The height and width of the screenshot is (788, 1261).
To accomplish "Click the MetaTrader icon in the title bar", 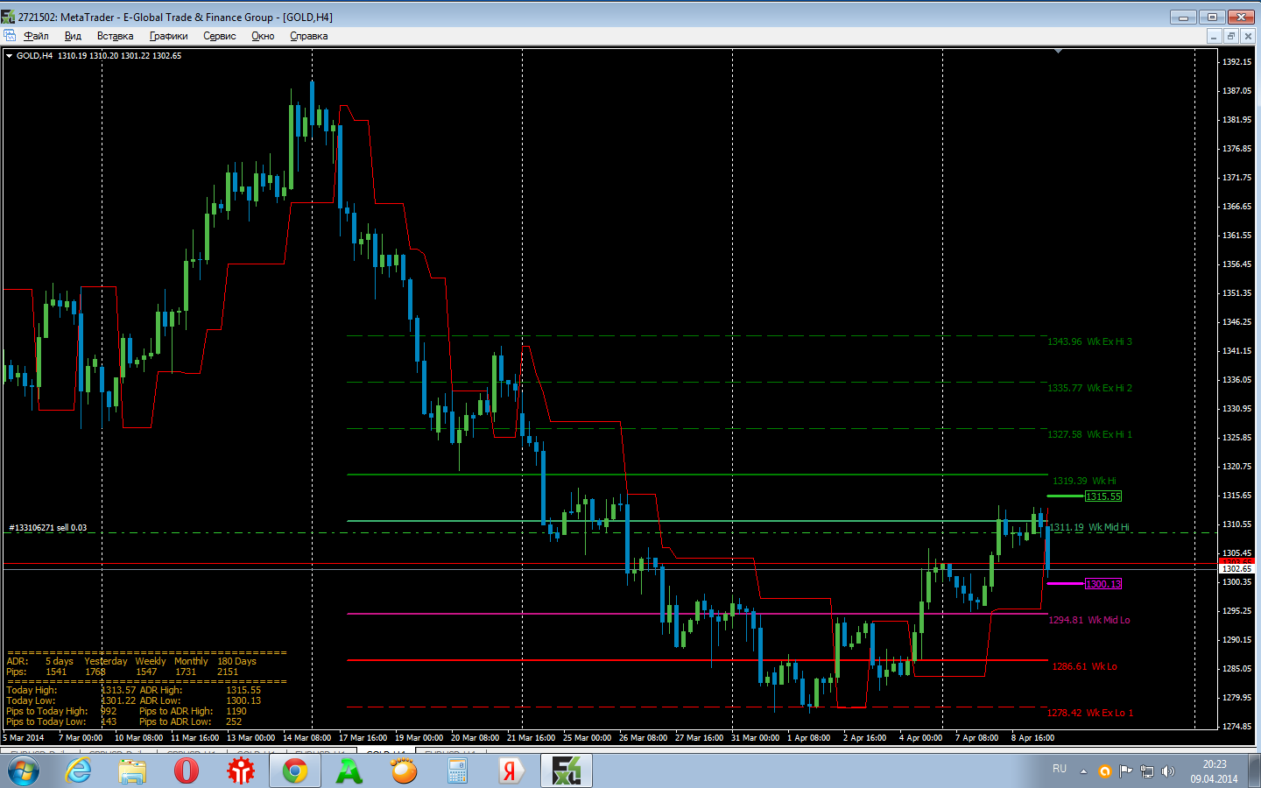I will coord(8,17).
